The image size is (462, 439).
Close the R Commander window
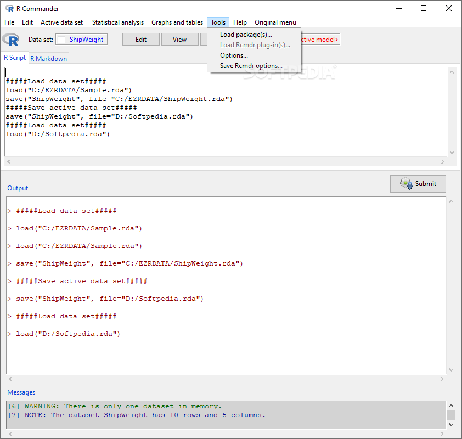(449, 8)
